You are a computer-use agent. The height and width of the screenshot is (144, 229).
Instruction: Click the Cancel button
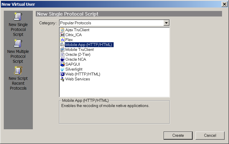coord(210,136)
